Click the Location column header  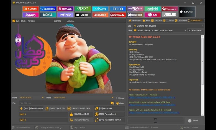tap(70, 21)
